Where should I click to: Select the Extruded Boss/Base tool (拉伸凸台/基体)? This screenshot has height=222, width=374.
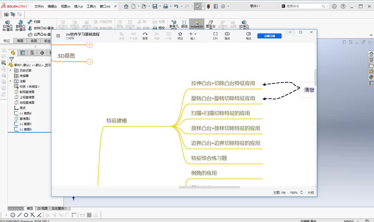(7, 26)
